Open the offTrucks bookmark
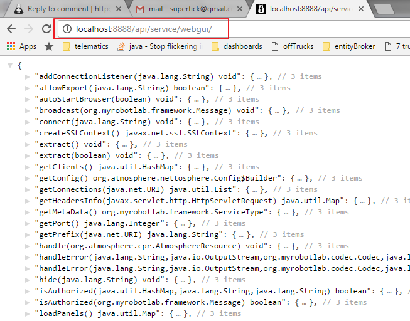The width and height of the screenshot is (410, 321). click(293, 46)
